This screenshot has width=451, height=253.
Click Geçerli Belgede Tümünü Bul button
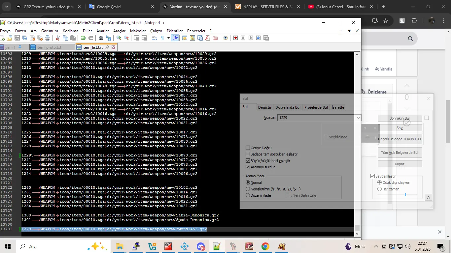coord(400,139)
